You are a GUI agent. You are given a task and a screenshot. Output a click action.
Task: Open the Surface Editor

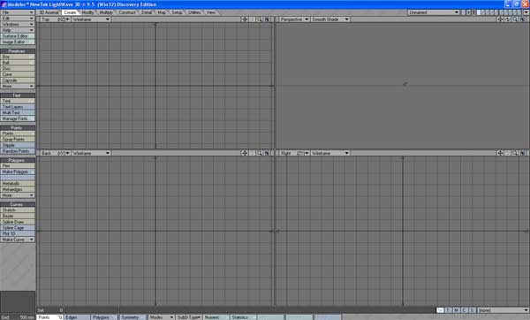click(18, 36)
